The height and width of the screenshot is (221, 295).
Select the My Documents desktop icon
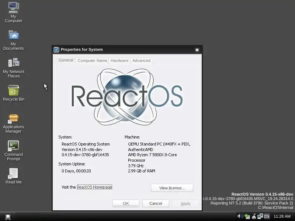pyautogui.click(x=14, y=40)
